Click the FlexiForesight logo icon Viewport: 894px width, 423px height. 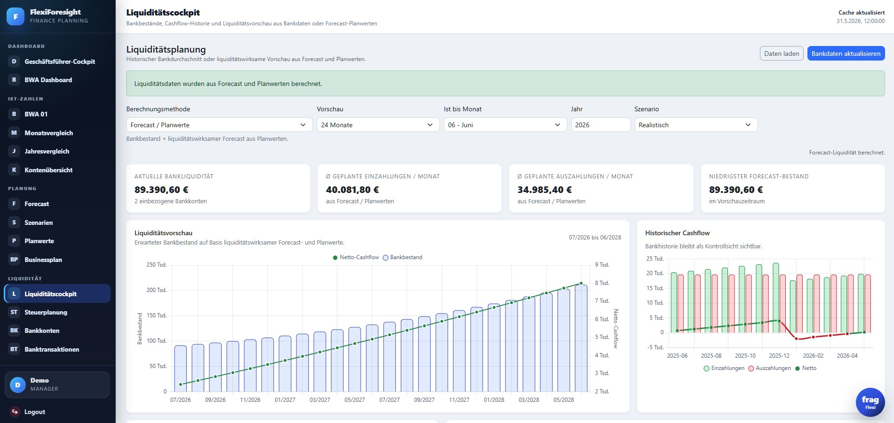click(x=16, y=16)
